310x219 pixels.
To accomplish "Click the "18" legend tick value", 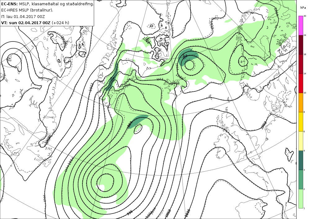I will pos(305,55).
